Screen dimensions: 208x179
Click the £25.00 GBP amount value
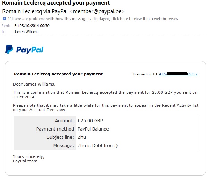(x=90, y=121)
